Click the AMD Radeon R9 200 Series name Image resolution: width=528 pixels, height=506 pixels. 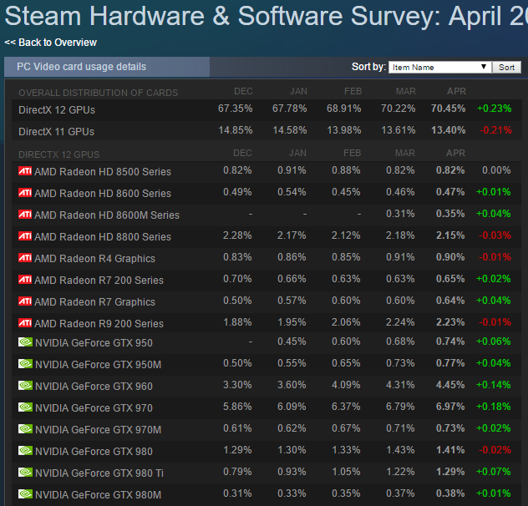coord(99,323)
